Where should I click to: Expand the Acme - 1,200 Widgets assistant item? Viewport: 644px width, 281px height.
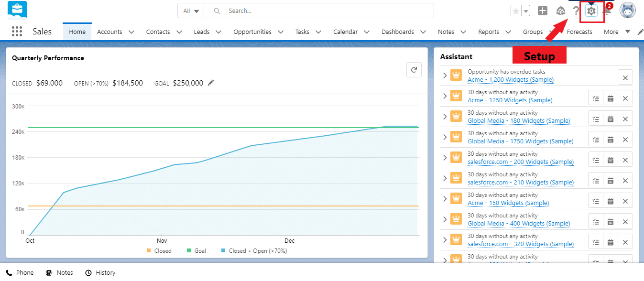(445, 76)
